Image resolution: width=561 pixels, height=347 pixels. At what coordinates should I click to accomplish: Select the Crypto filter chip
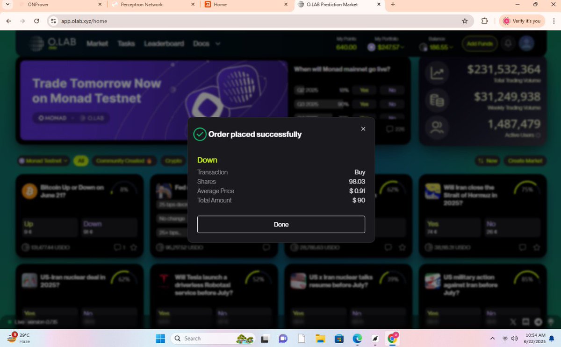click(173, 161)
